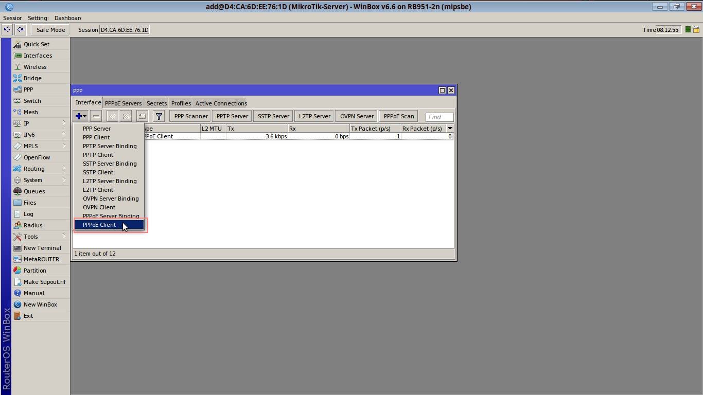Click the funnel filter button

[x=159, y=116]
